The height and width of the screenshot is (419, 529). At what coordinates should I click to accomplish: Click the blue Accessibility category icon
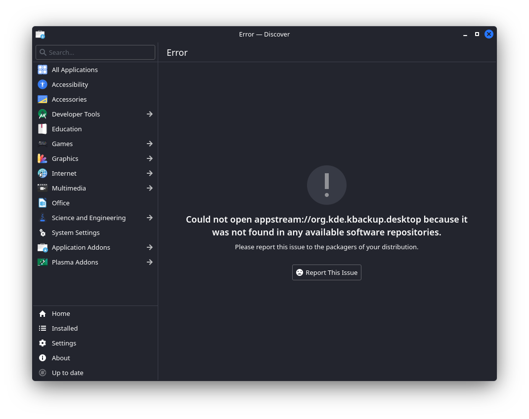click(x=43, y=84)
